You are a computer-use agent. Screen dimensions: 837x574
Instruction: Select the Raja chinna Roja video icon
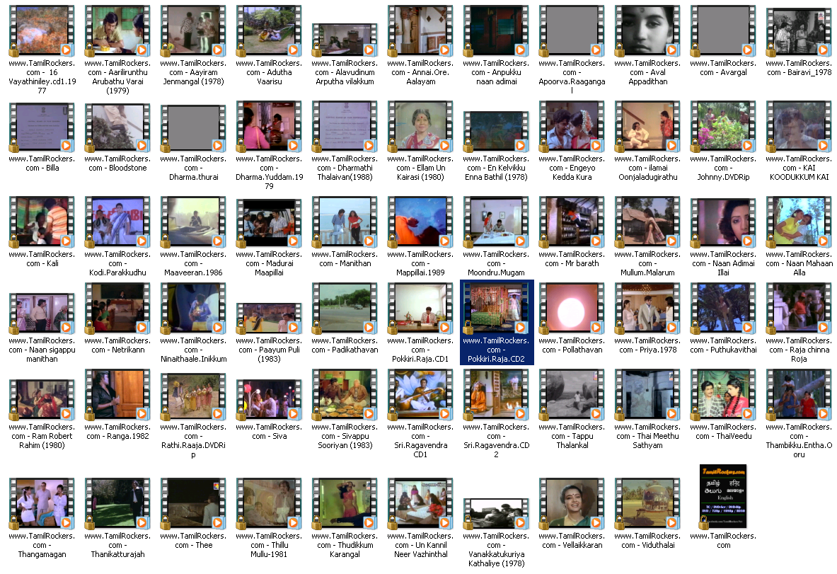[x=799, y=309]
